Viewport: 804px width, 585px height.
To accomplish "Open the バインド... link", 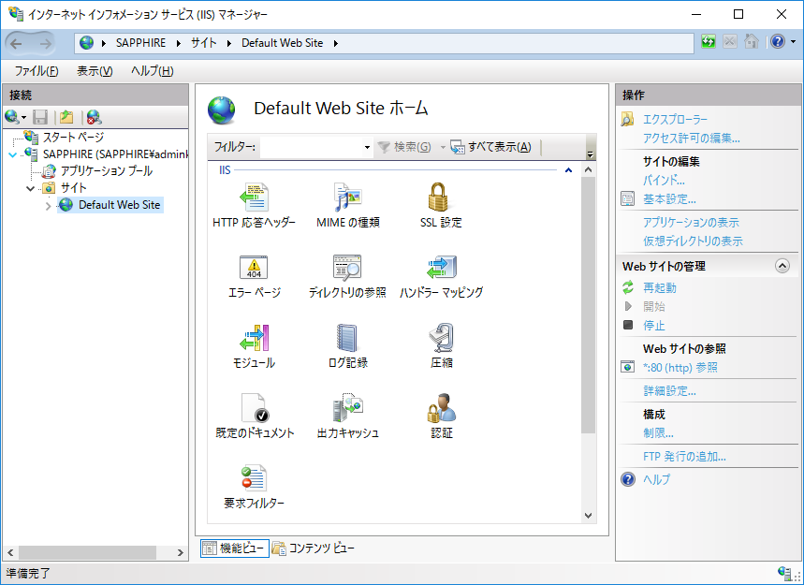I will point(664,180).
